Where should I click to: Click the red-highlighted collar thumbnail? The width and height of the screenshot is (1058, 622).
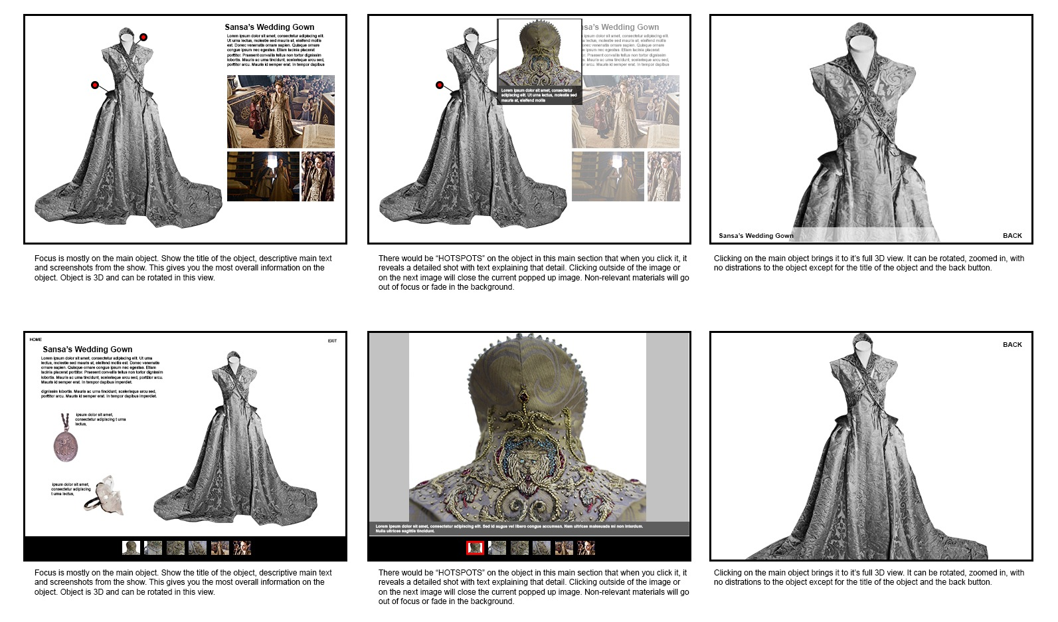pyautogui.click(x=475, y=548)
